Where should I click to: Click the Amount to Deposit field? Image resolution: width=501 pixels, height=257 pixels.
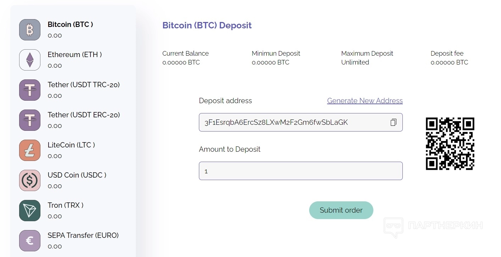301,171
